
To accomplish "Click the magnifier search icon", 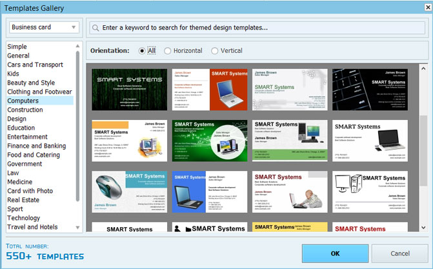I will pyautogui.click(x=96, y=28).
